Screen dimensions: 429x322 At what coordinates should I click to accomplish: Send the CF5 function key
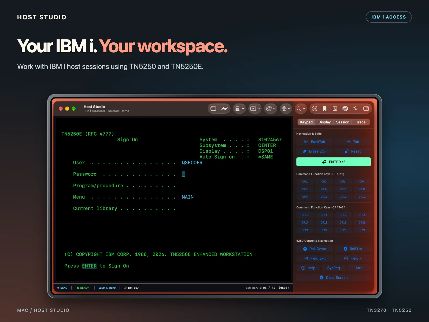click(305, 189)
